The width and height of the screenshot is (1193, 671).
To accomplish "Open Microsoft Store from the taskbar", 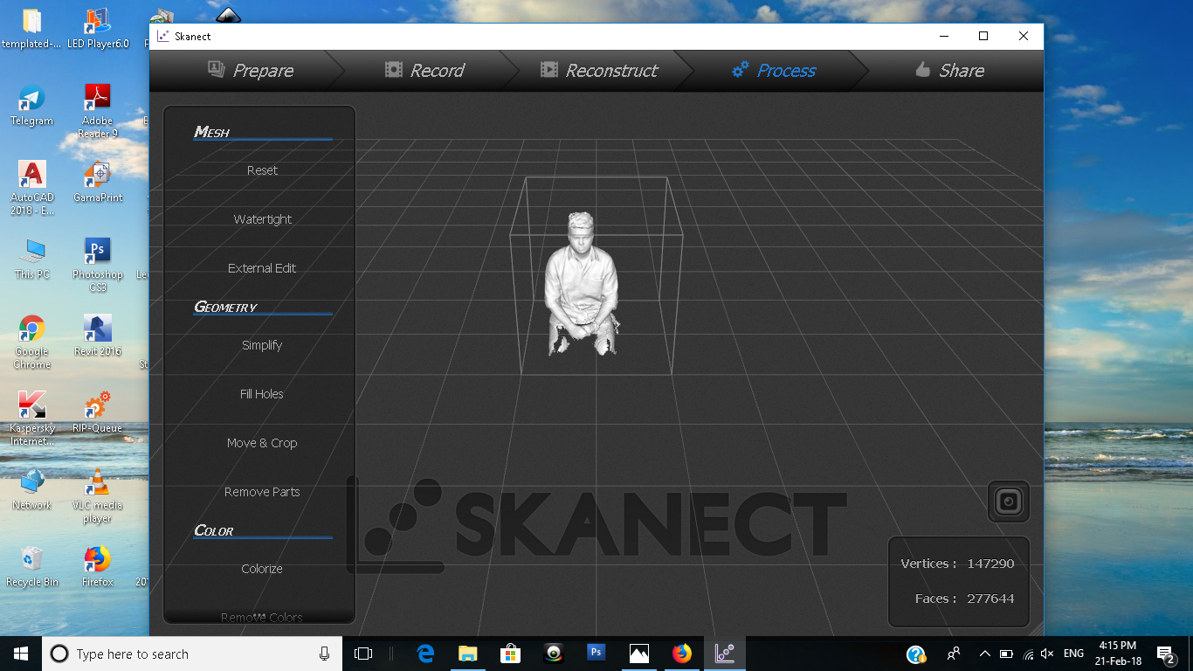I will click(511, 654).
